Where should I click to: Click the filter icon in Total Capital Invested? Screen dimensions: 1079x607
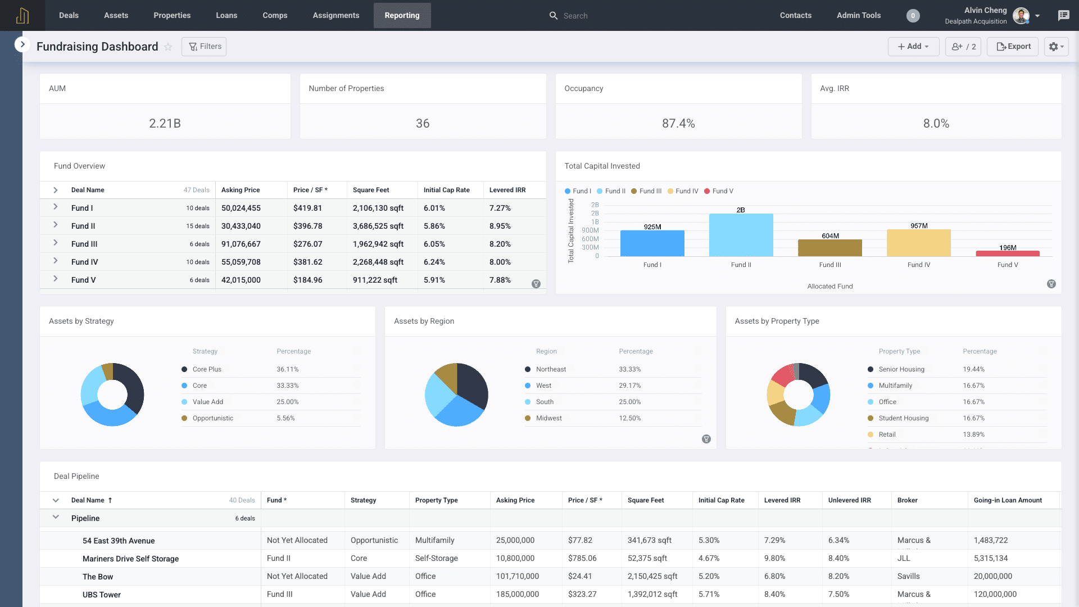(1051, 284)
